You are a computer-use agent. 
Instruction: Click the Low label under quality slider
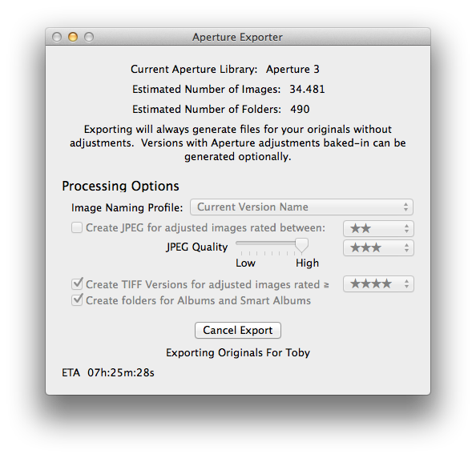245,263
